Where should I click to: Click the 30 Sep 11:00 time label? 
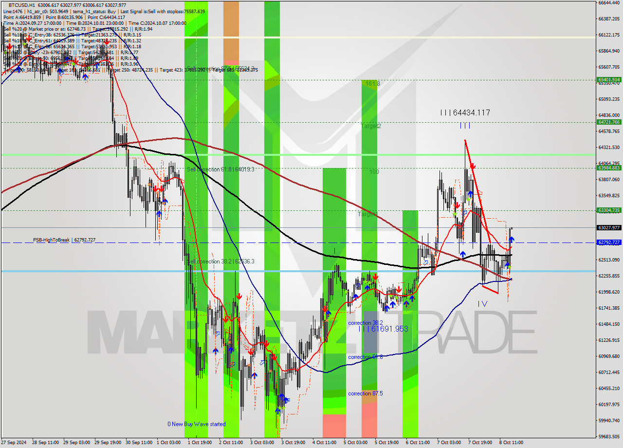pos(139,443)
